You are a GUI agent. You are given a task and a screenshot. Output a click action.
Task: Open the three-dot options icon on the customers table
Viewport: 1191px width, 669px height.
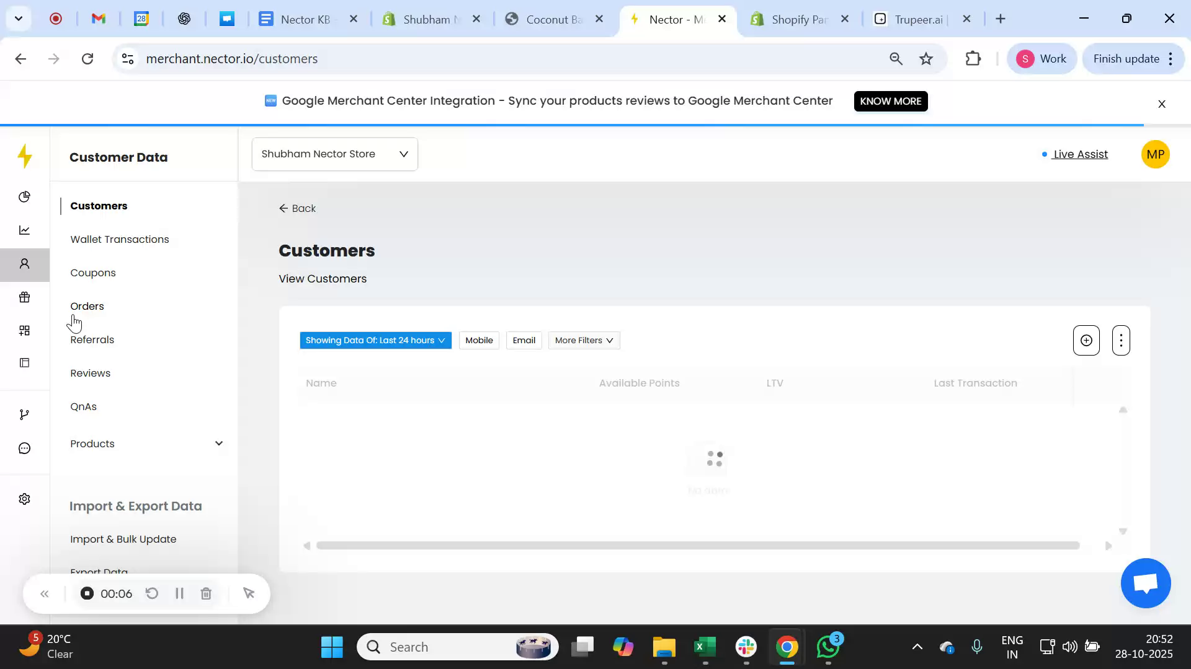click(x=1120, y=340)
